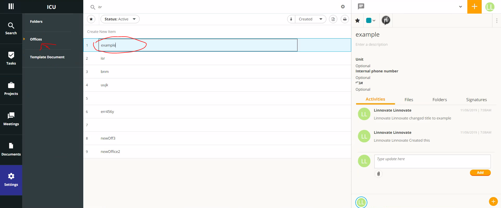
Task: Click the LL avatar beside update box
Action: coord(364,161)
